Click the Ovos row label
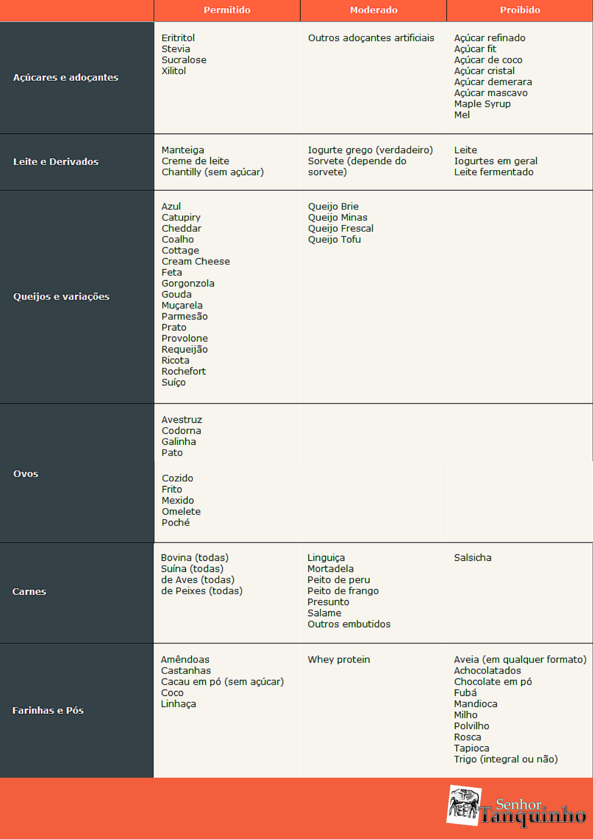This screenshot has height=839, width=593. click(x=26, y=474)
